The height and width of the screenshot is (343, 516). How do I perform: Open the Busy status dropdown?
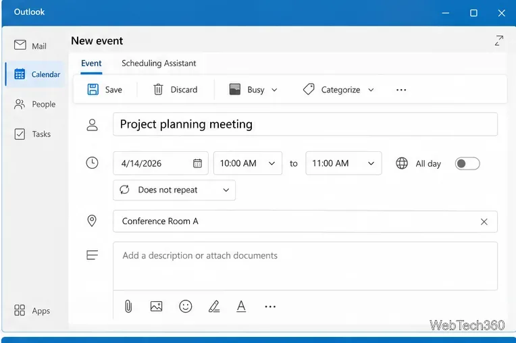(253, 89)
